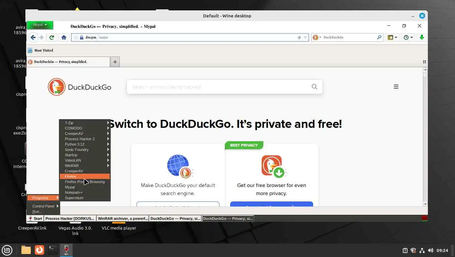Expand the WinRAR submenu
Image resolution: width=455 pixels, height=257 pixels.
tap(85, 166)
